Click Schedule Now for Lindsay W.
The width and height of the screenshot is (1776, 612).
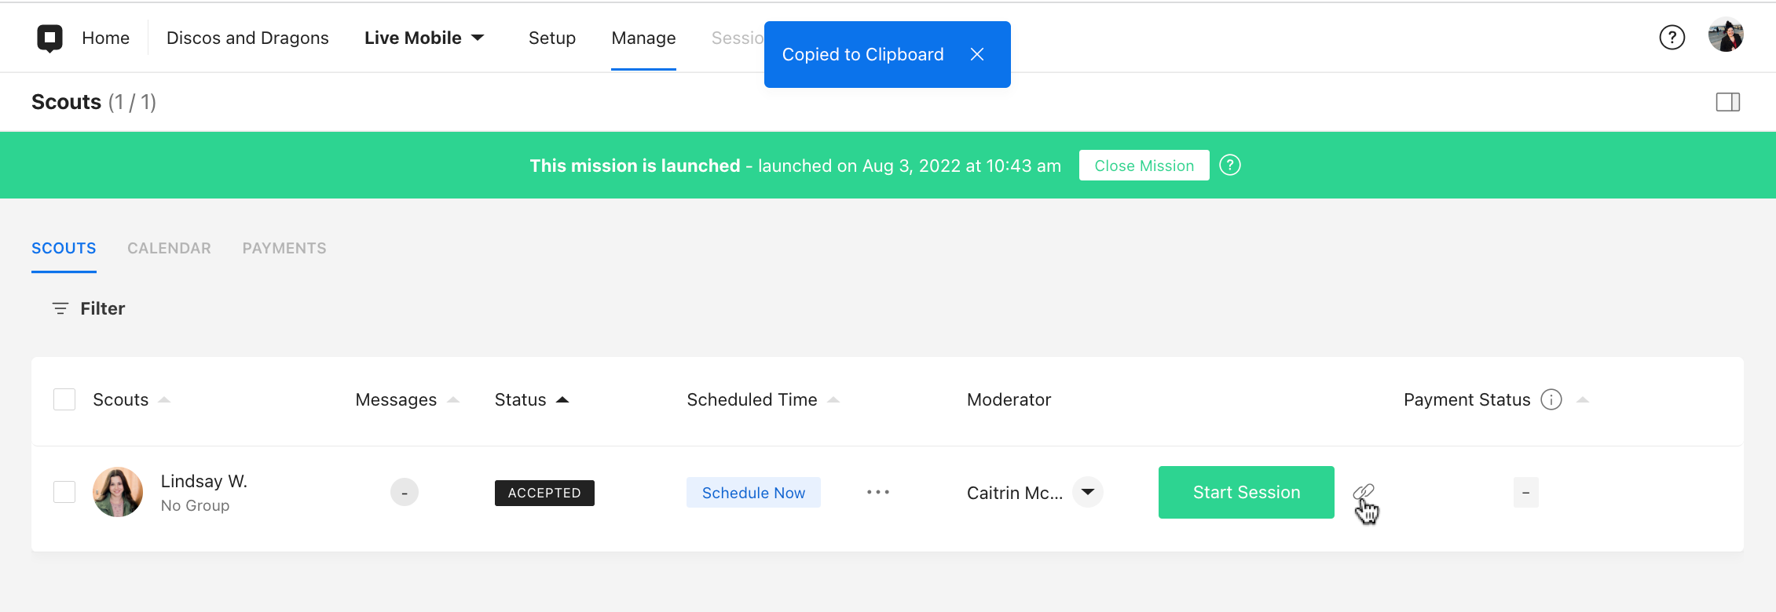[753, 493]
